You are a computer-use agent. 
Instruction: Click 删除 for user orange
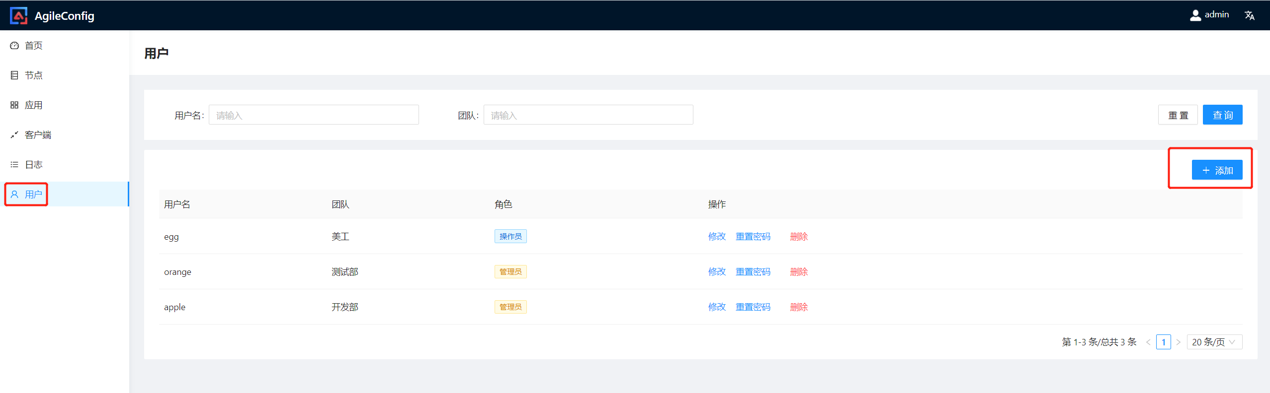coord(799,271)
